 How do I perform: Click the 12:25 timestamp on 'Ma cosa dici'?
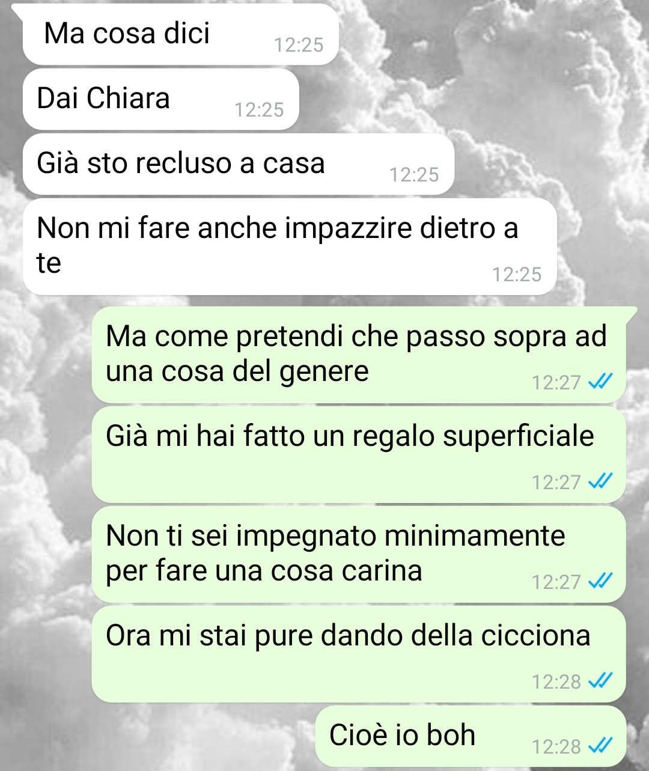pyautogui.click(x=298, y=45)
